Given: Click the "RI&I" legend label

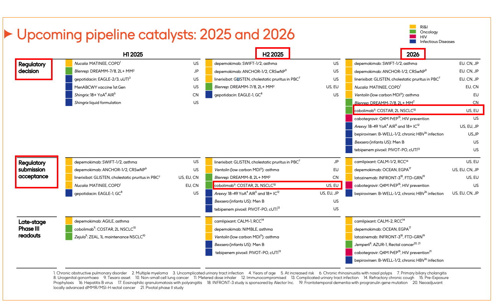Looking at the screenshot, I should coord(424,27).
